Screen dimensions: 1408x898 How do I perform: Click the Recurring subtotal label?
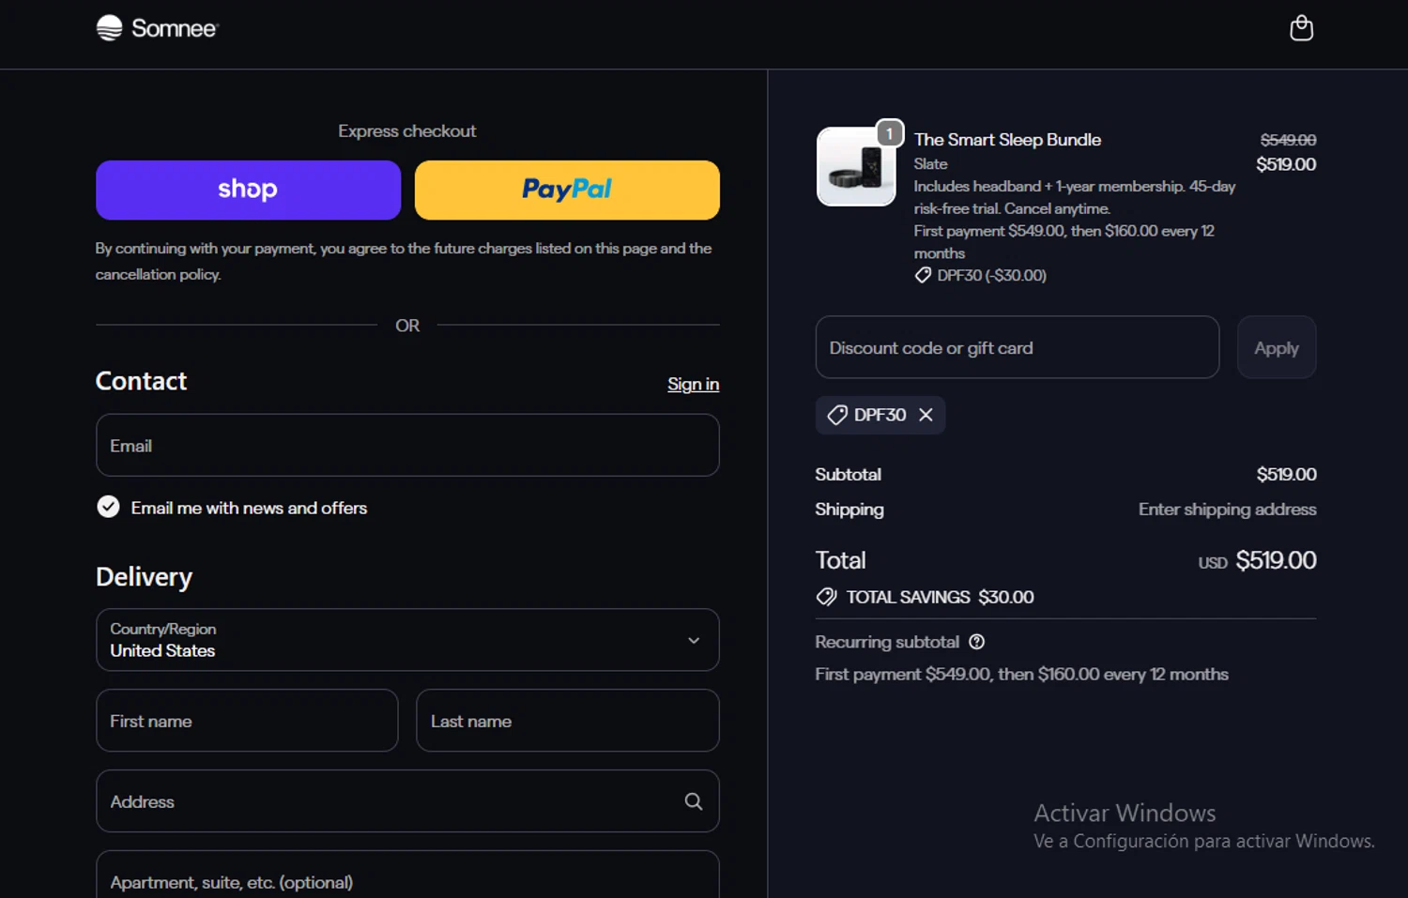887,642
